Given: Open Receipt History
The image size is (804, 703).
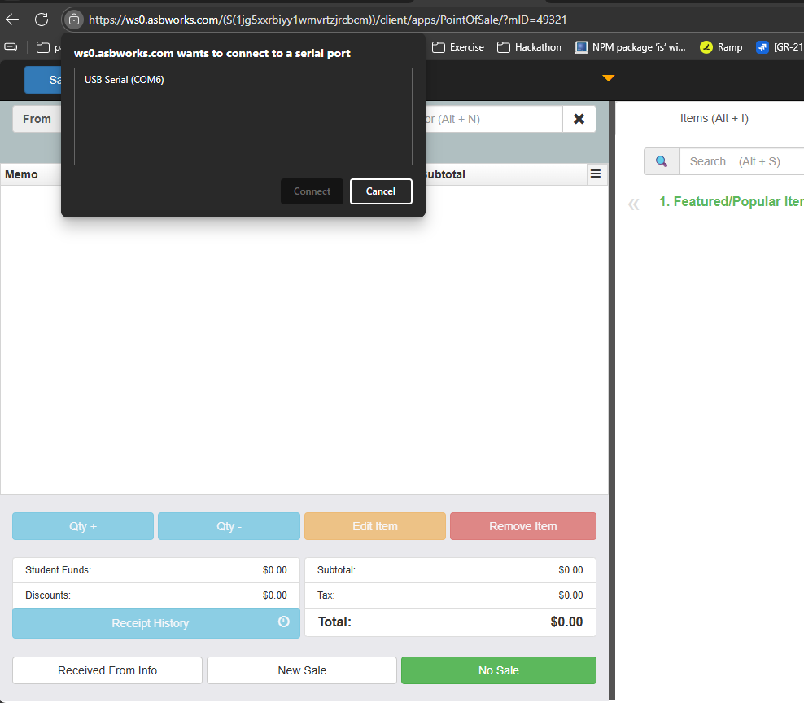Looking at the screenshot, I should tap(156, 623).
